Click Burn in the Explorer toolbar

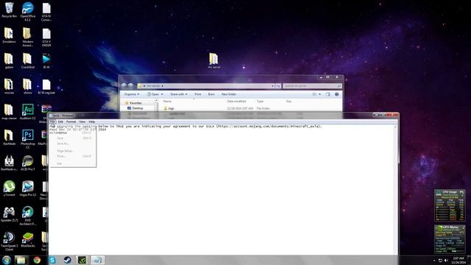[x=211, y=94]
